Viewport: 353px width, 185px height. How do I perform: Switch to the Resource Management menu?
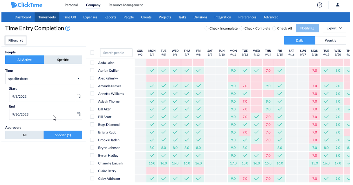tap(126, 5)
